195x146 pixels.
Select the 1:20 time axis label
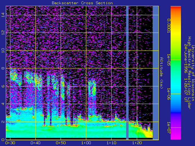(x=137, y=143)
